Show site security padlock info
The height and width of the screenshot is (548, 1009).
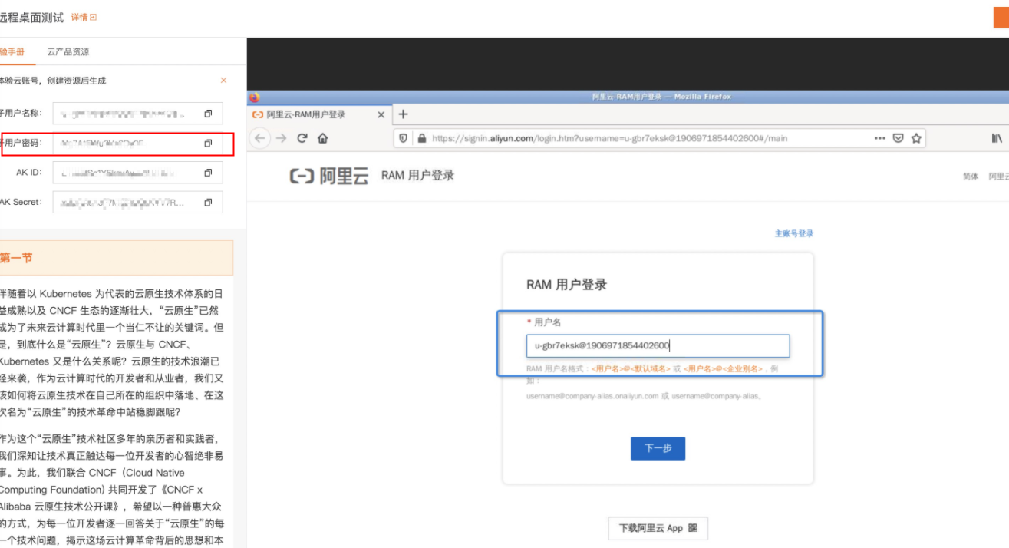[x=420, y=139]
